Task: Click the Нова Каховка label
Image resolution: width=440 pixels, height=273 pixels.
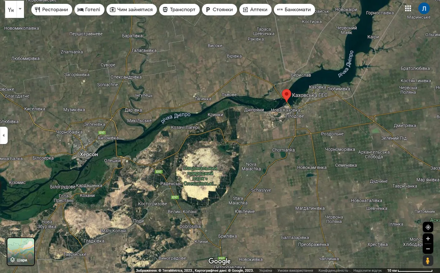Action: point(286,110)
